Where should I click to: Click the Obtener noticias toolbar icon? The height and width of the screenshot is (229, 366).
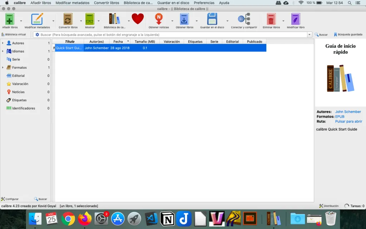click(x=159, y=19)
